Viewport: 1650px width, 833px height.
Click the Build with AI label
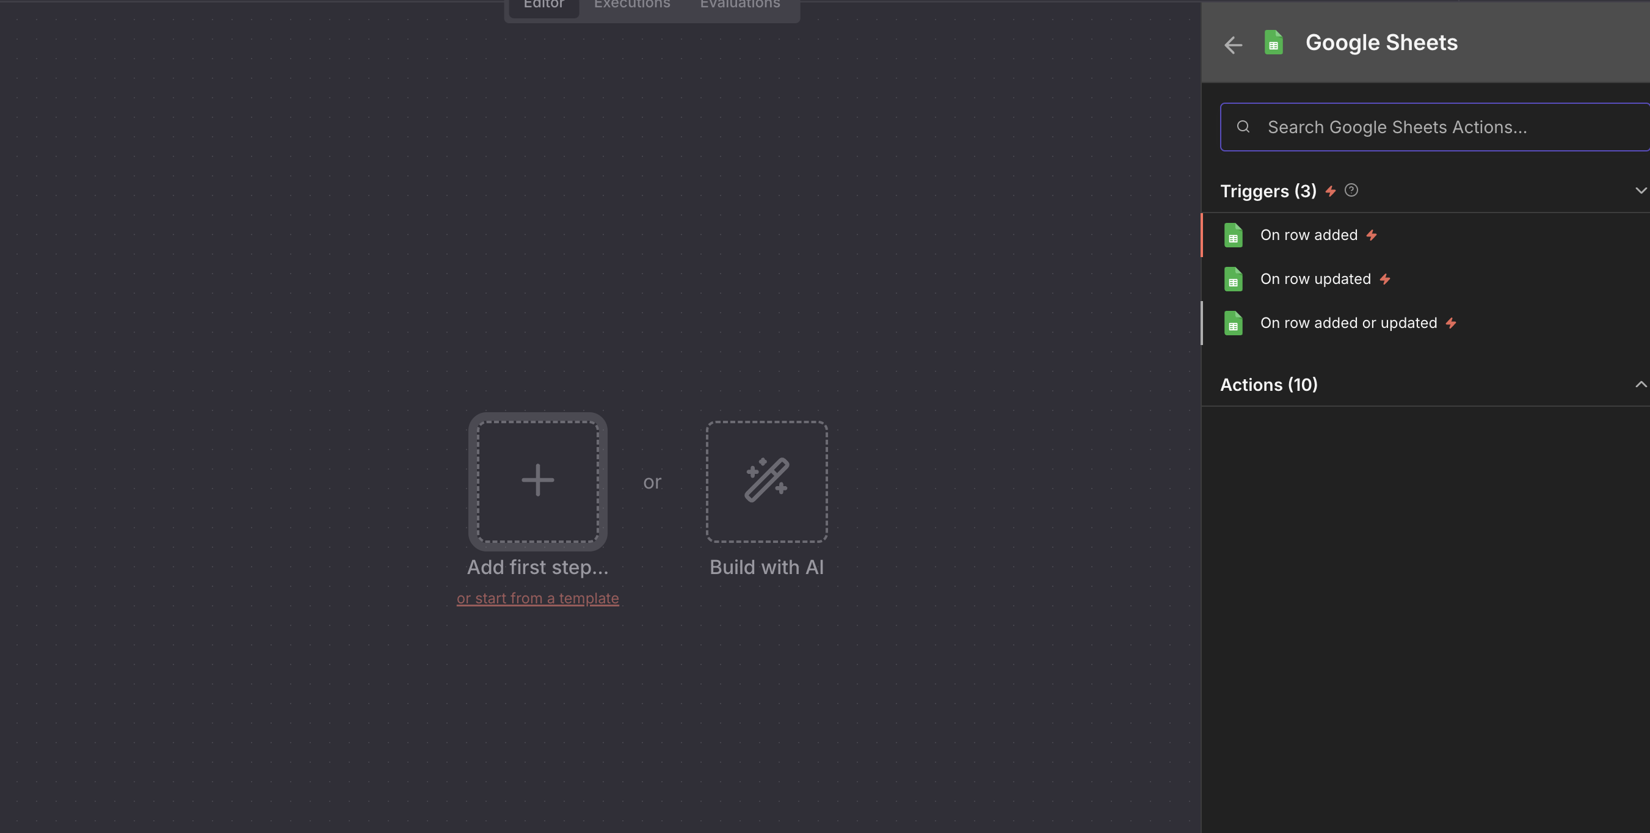pos(766,567)
